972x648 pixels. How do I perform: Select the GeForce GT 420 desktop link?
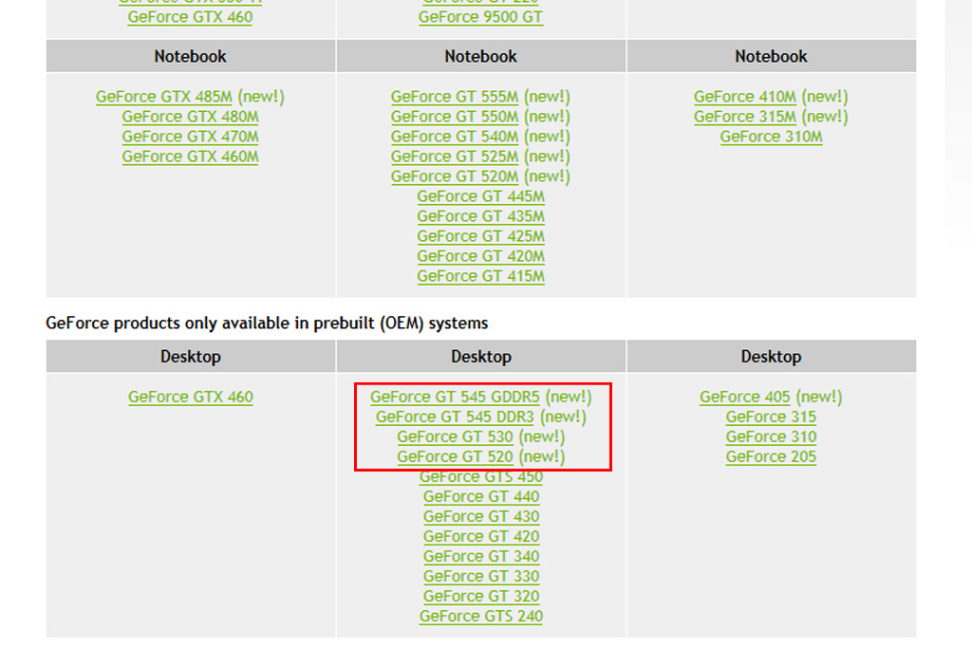click(x=481, y=536)
